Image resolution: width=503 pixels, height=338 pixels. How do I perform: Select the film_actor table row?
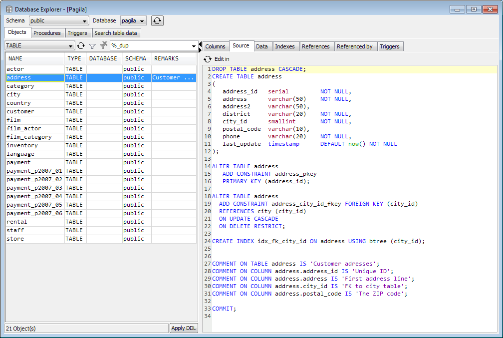tap(24, 128)
